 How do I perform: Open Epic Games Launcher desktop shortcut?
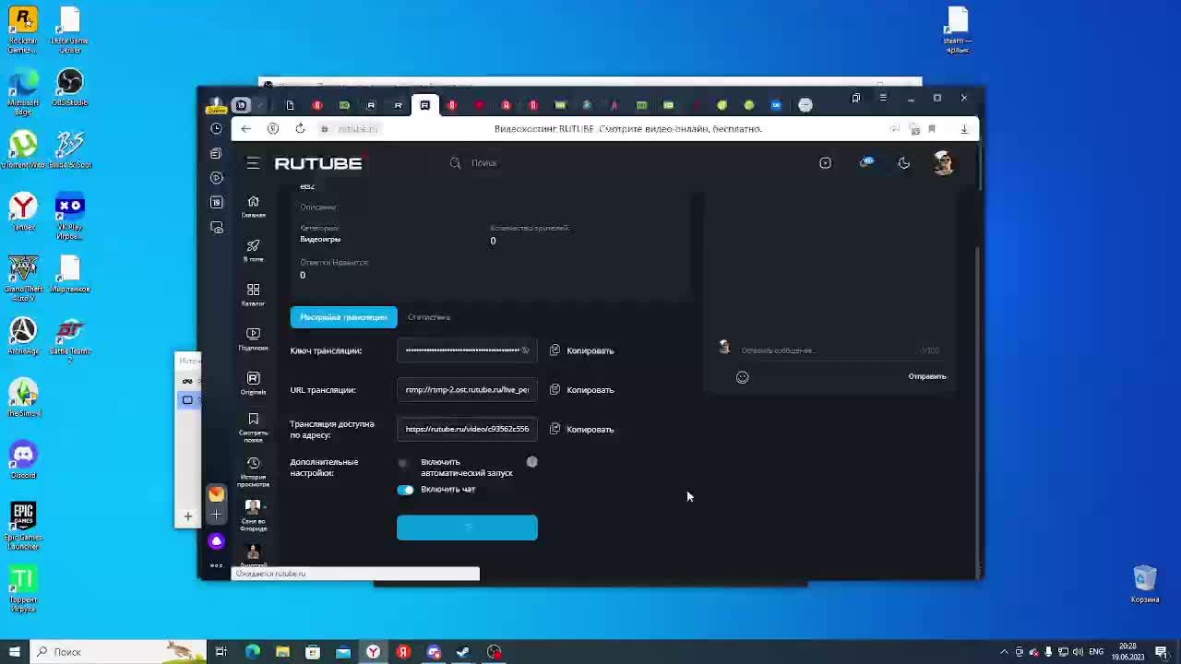coord(23,527)
